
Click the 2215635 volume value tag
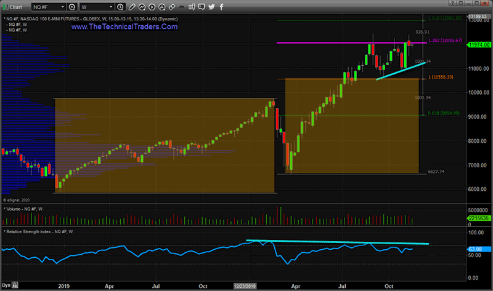tap(479, 218)
